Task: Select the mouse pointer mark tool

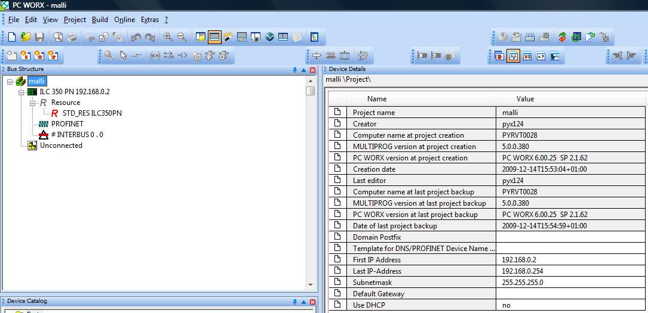Action: (123, 55)
